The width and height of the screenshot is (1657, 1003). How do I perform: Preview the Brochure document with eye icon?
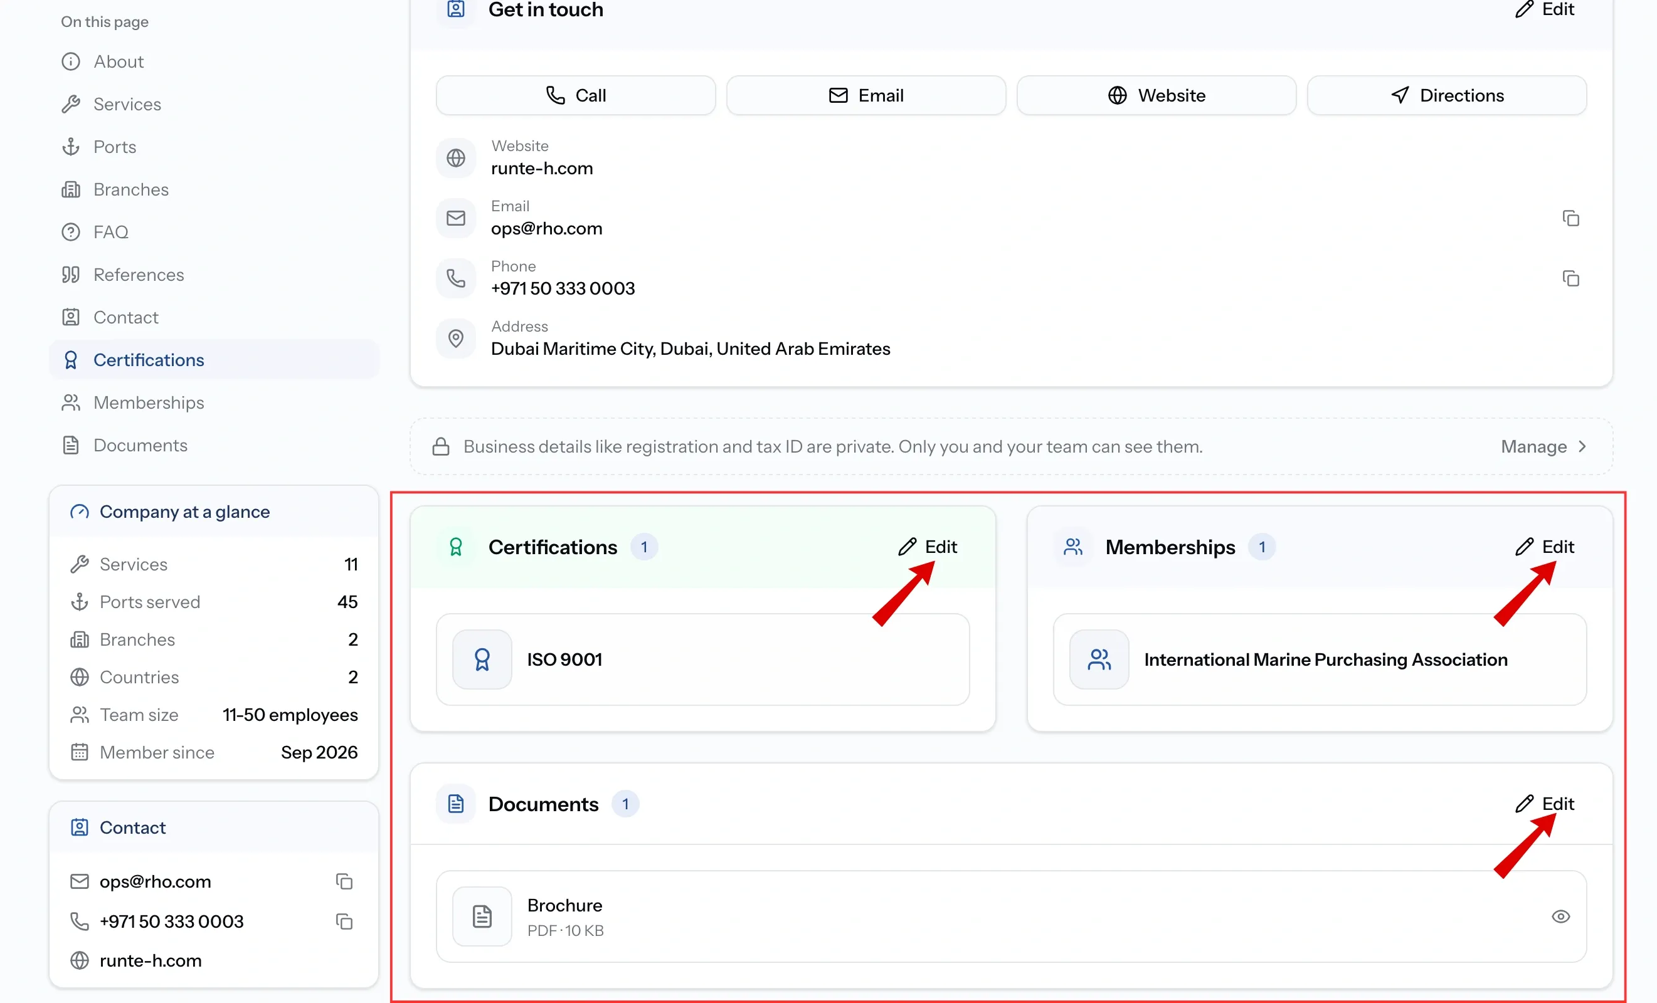pyautogui.click(x=1560, y=916)
